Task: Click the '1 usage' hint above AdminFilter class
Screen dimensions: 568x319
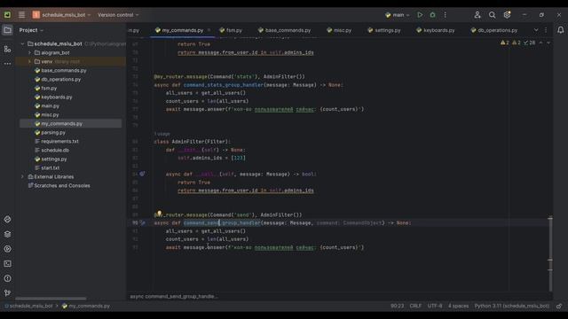Action: (x=162, y=134)
